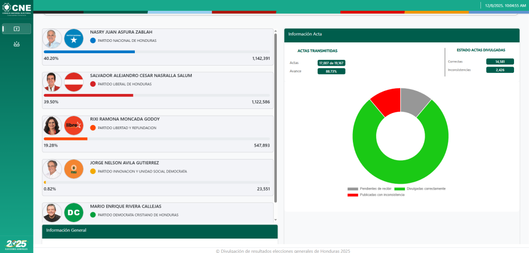Click Nasry Asfura's candidate photo
Screen dimensions: 529x253
point(52,39)
